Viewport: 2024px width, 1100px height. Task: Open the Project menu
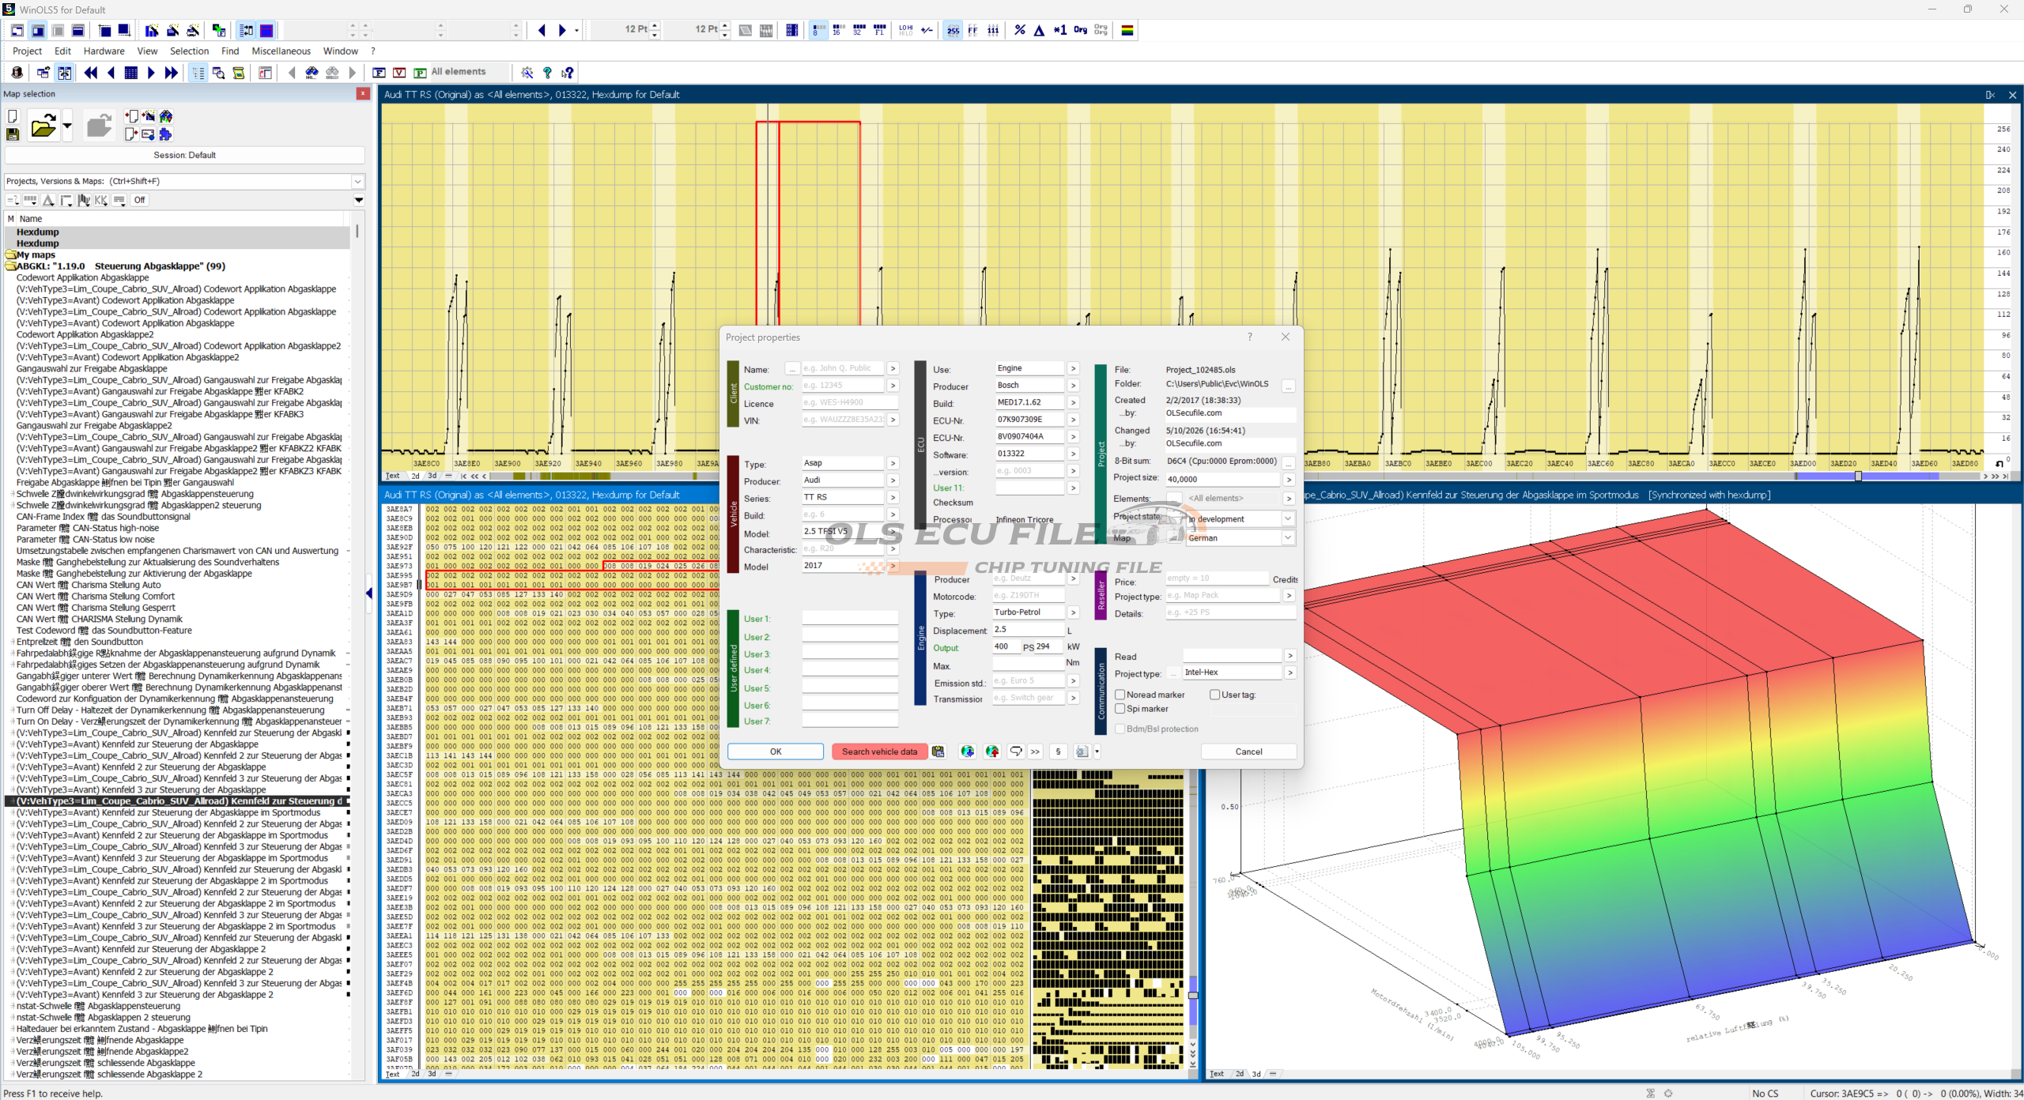(x=27, y=51)
